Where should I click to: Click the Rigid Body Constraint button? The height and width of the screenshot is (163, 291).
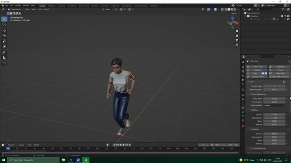coord(279,77)
